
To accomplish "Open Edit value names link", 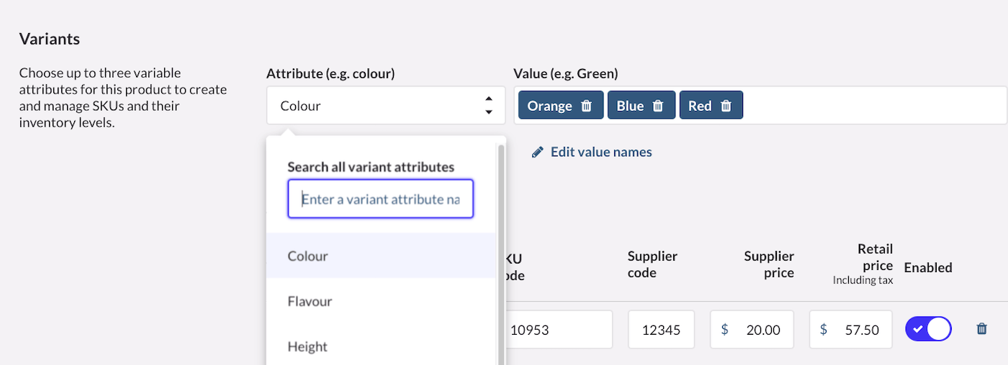I will (x=600, y=152).
